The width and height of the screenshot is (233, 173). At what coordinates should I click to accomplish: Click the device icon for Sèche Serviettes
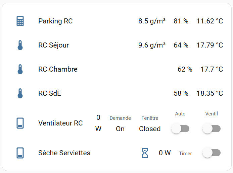click(20, 153)
